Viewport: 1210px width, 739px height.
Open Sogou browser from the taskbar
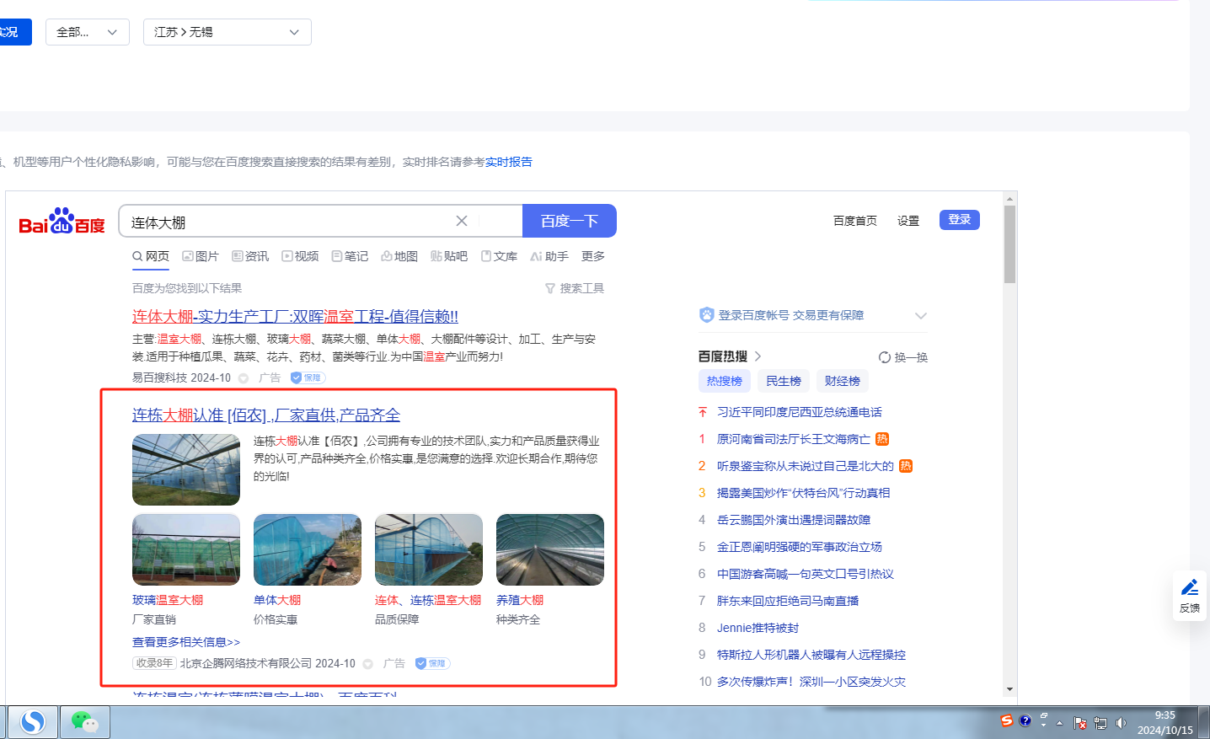pos(33,722)
